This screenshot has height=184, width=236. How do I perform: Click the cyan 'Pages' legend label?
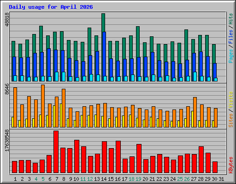click(x=231, y=56)
